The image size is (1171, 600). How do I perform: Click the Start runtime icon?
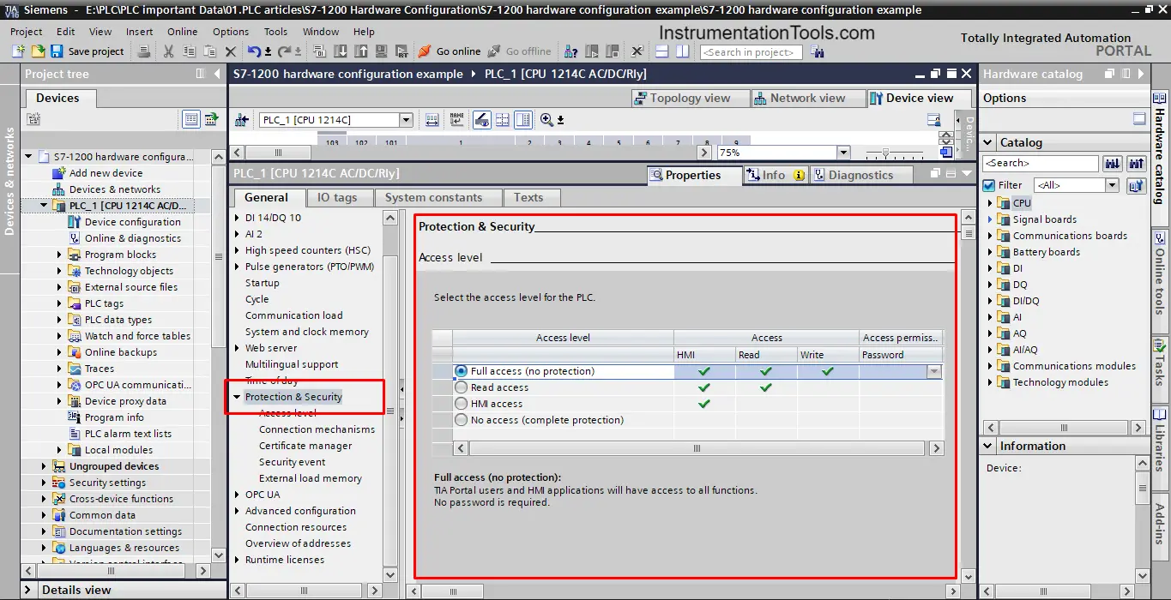(x=401, y=51)
